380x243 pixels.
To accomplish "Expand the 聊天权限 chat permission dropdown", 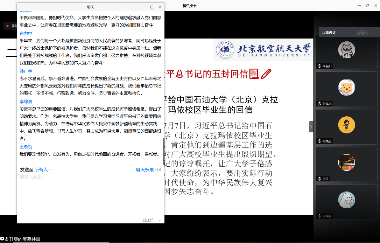I will tap(146, 169).
